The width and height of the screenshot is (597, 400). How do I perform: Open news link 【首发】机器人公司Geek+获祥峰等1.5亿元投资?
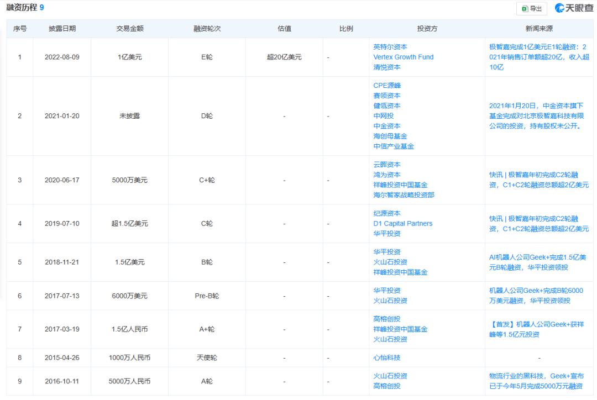point(536,329)
